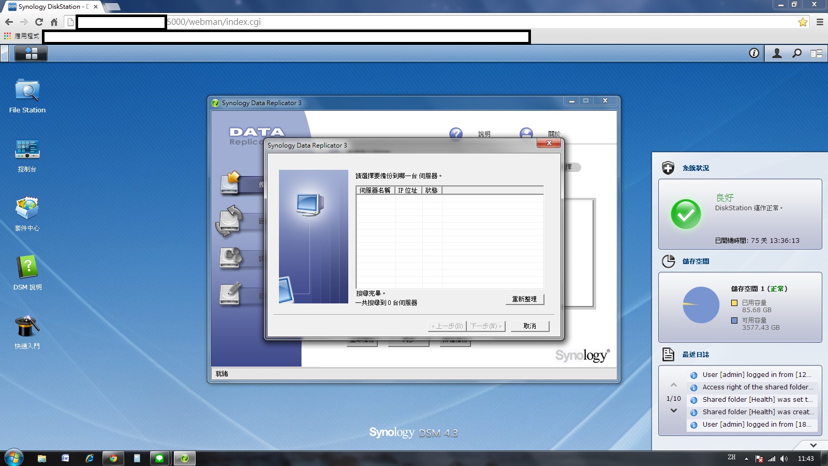Image resolution: width=828 pixels, height=466 pixels.
Task: Click the taskbar clock 11:43
Action: (x=806, y=459)
